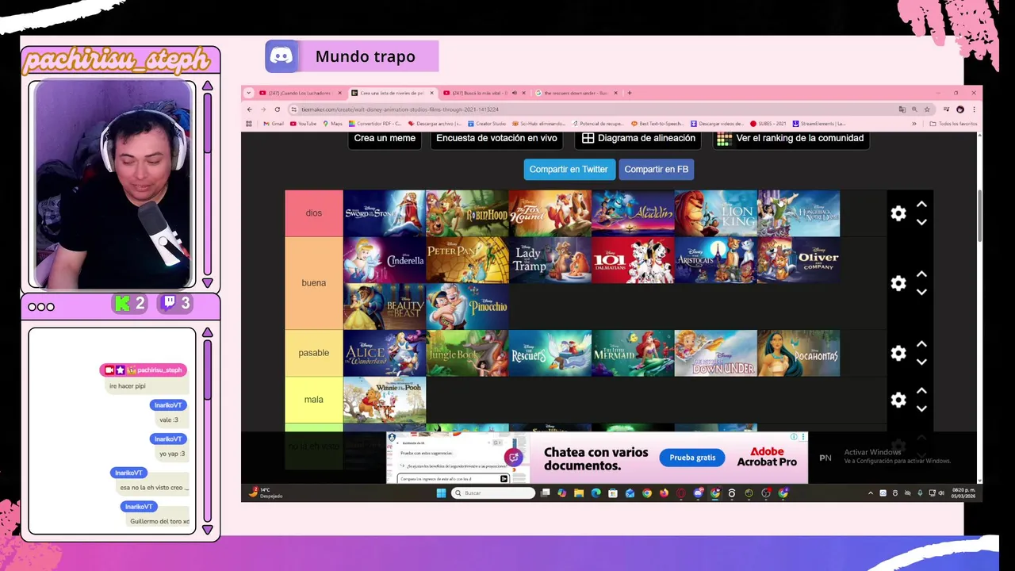This screenshot has width=1015, height=571.
Task: Select the Cinderella poster
Action: (385, 260)
